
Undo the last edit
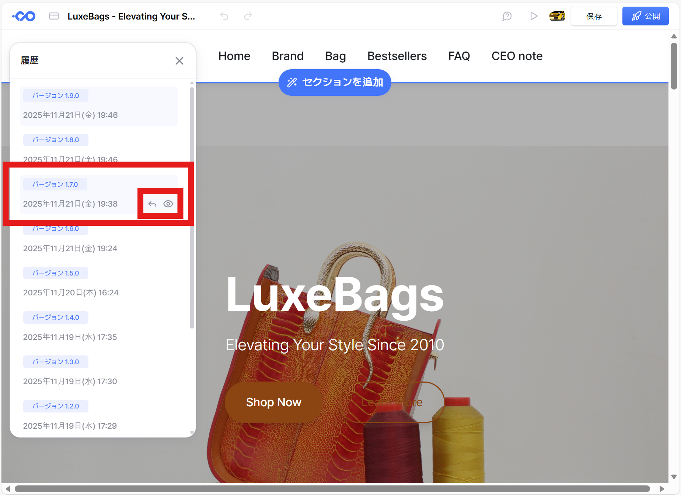point(224,16)
